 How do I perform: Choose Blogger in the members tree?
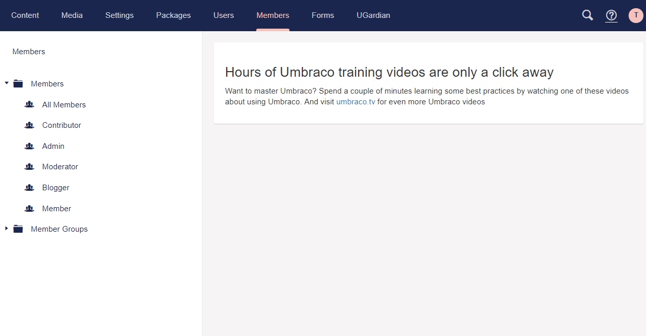coord(56,188)
